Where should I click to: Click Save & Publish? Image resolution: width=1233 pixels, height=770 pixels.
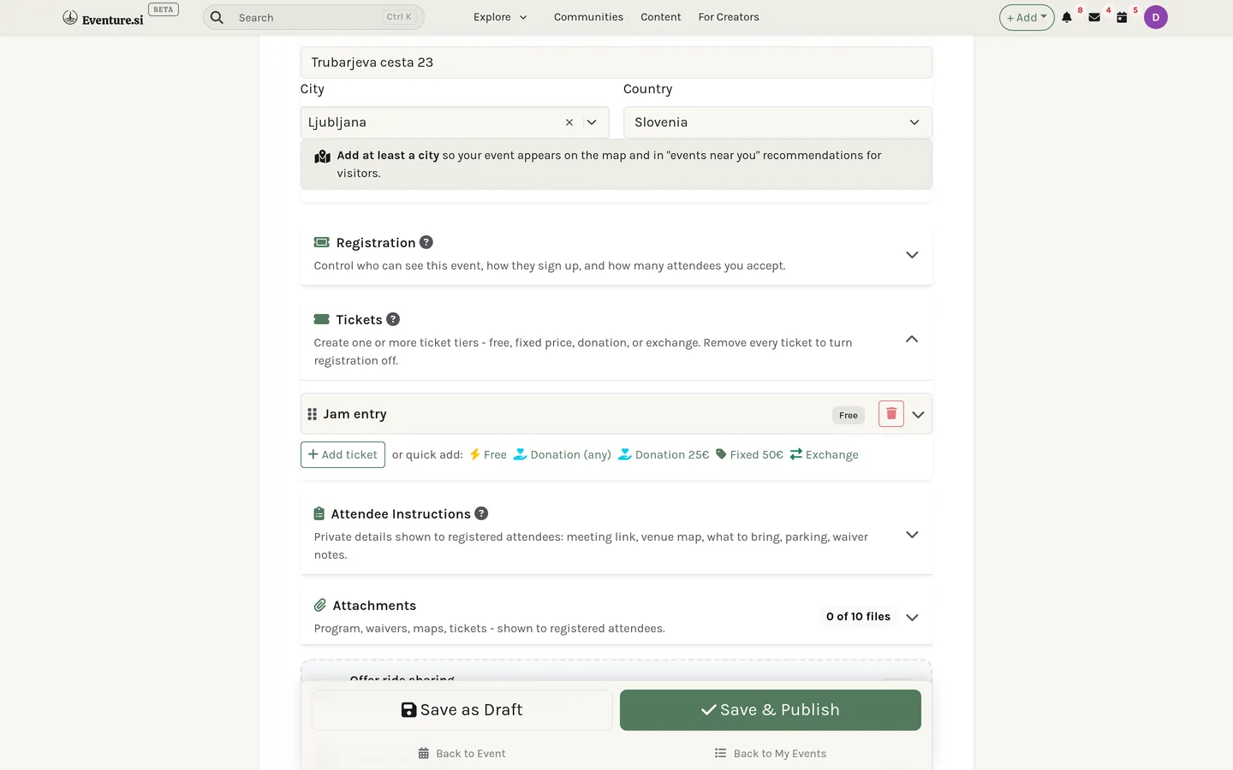771,710
